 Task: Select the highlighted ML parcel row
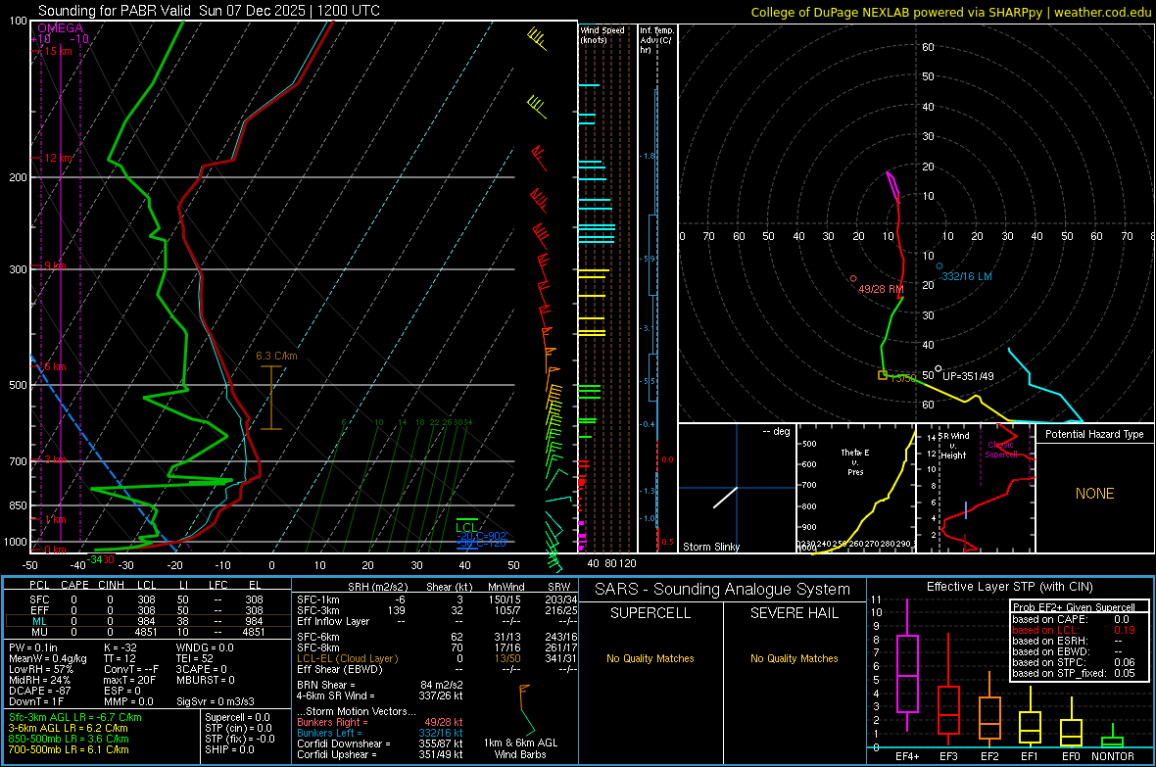pos(146,621)
